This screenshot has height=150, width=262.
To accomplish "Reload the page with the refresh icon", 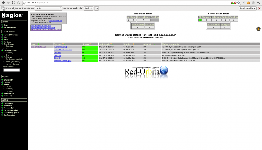I will pos(13,3).
